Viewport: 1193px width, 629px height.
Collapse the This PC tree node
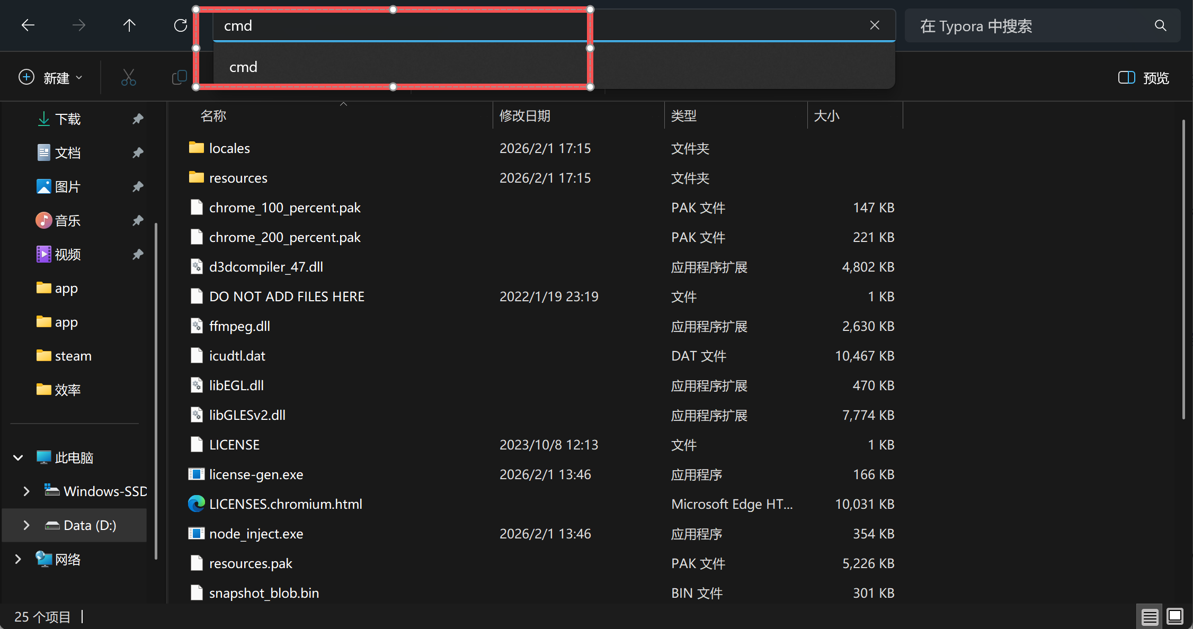click(18, 457)
